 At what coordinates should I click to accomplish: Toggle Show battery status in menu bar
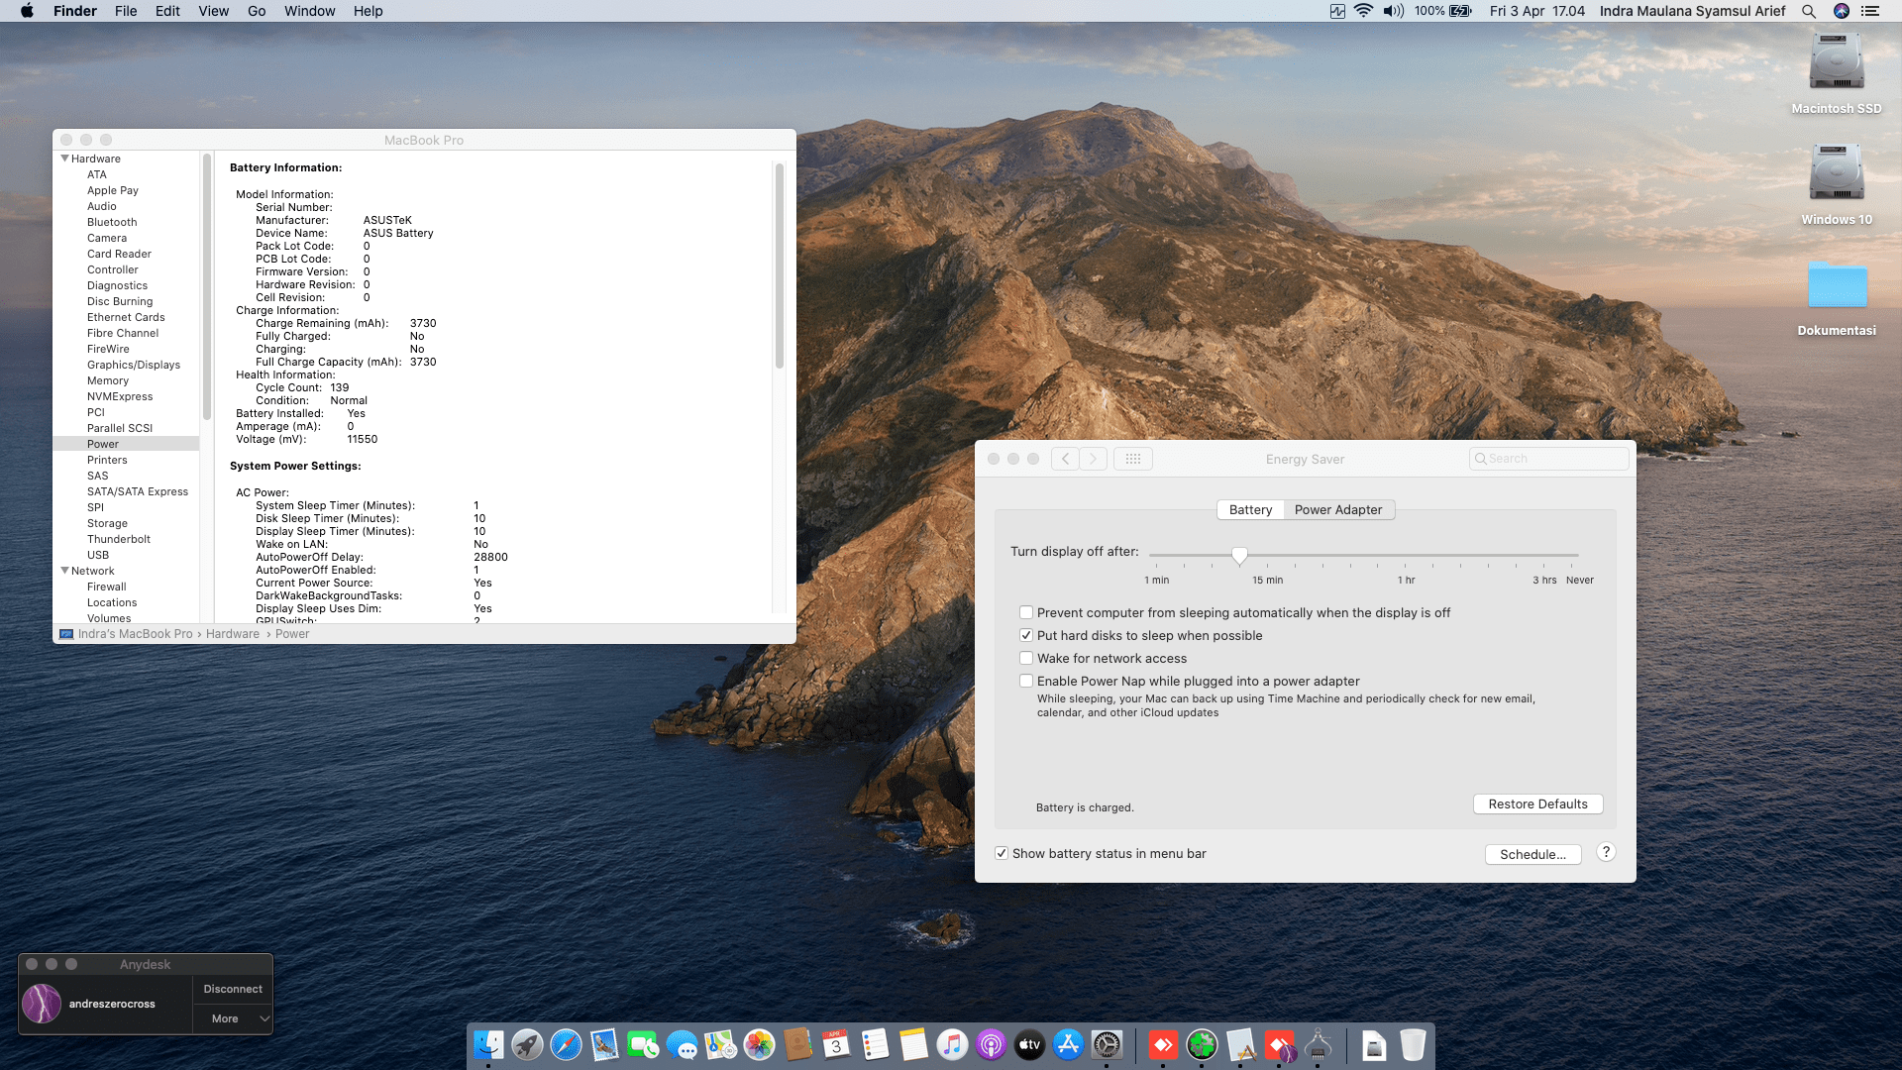click(1002, 853)
